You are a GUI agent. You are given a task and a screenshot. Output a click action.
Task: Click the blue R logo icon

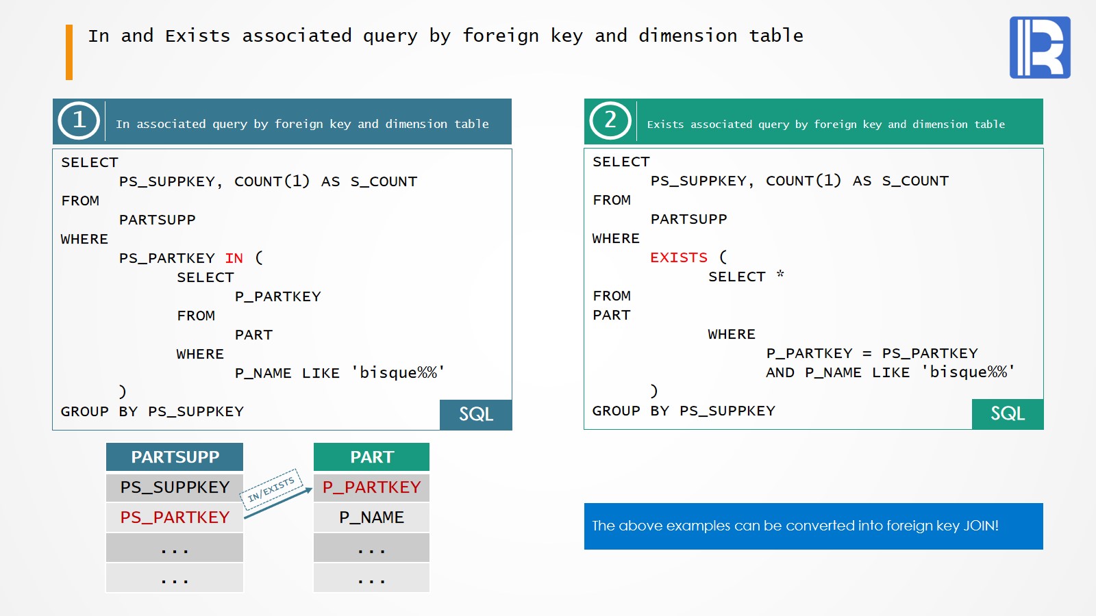(x=1039, y=47)
